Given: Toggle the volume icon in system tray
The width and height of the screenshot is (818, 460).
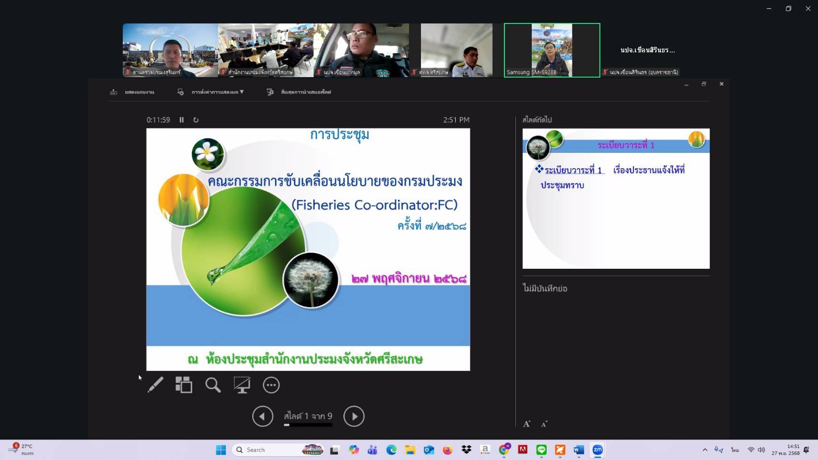Looking at the screenshot, I should point(761,450).
